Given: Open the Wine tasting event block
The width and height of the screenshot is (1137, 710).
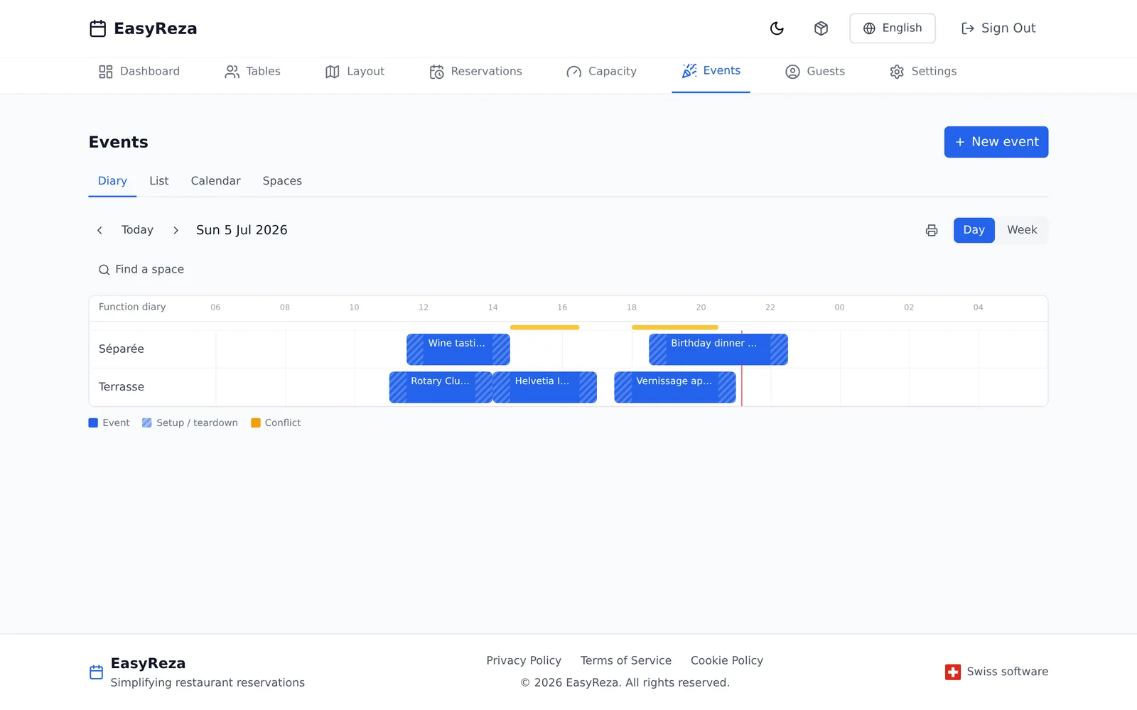Looking at the screenshot, I should pyautogui.click(x=458, y=349).
